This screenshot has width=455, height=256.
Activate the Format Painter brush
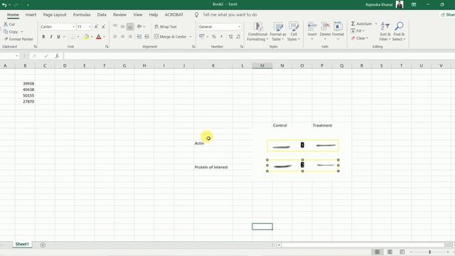click(6, 39)
